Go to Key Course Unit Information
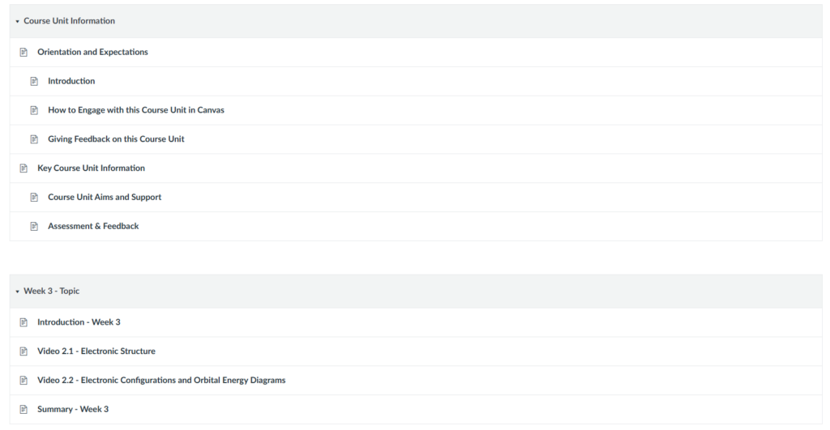Image resolution: width=830 pixels, height=430 pixels. [x=91, y=168]
